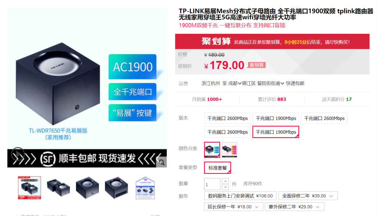Select the blue-label color swatch

tap(212, 150)
